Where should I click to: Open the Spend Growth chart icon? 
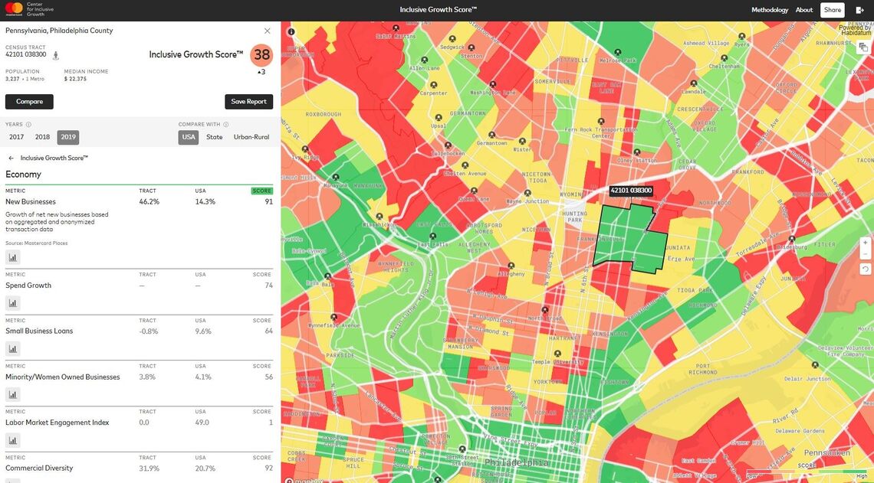13,303
